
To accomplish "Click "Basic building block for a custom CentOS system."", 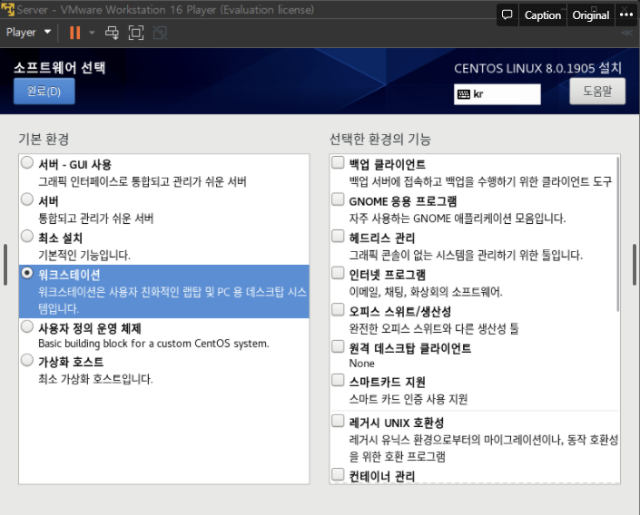I will (153, 344).
